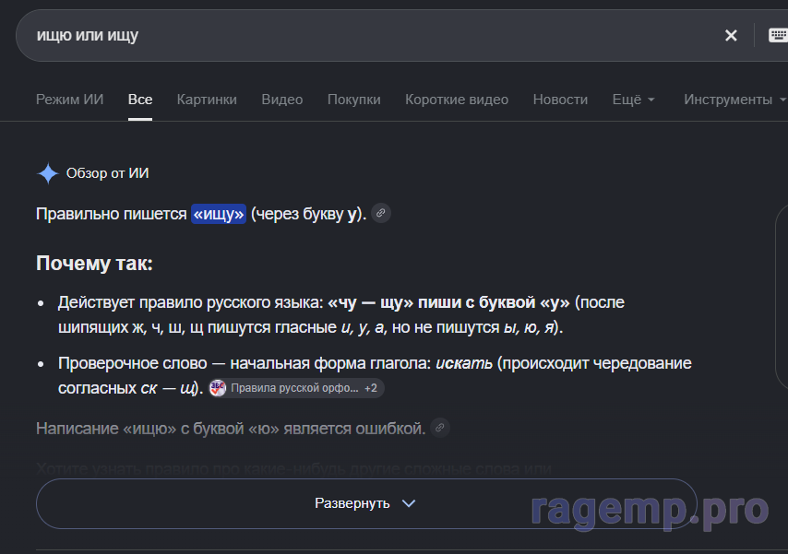Clear the search query with the X icon

tap(731, 35)
